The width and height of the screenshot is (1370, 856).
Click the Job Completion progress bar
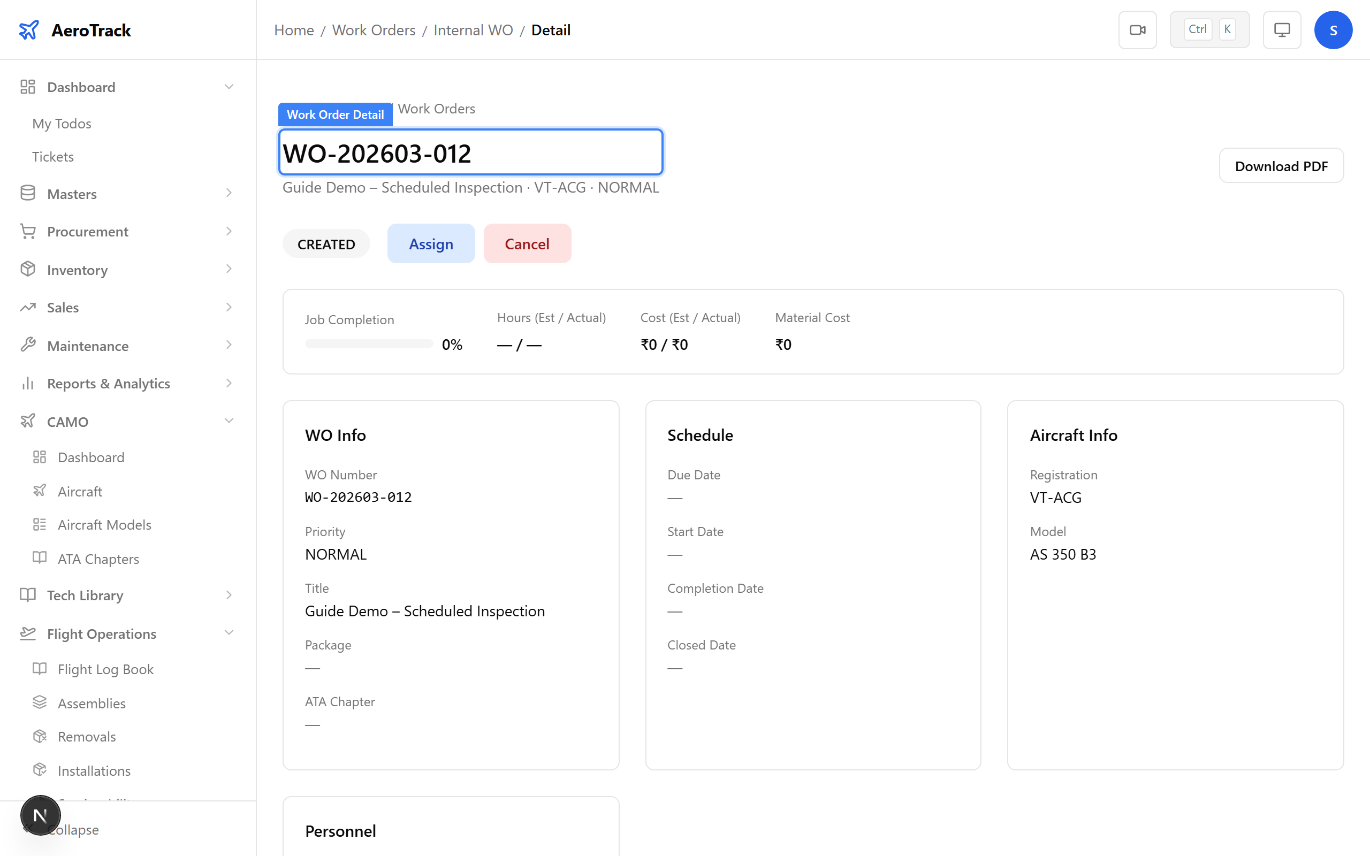click(x=369, y=343)
